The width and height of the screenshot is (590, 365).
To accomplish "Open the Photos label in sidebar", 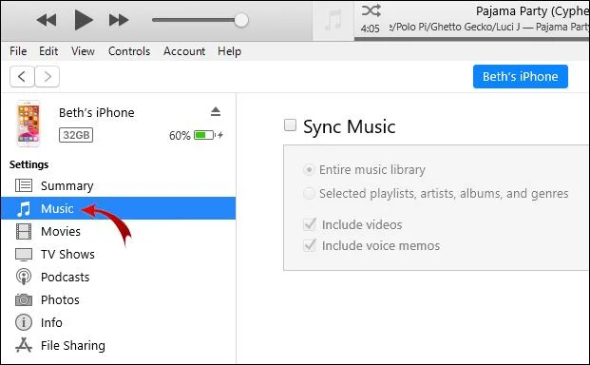I will [x=60, y=300].
